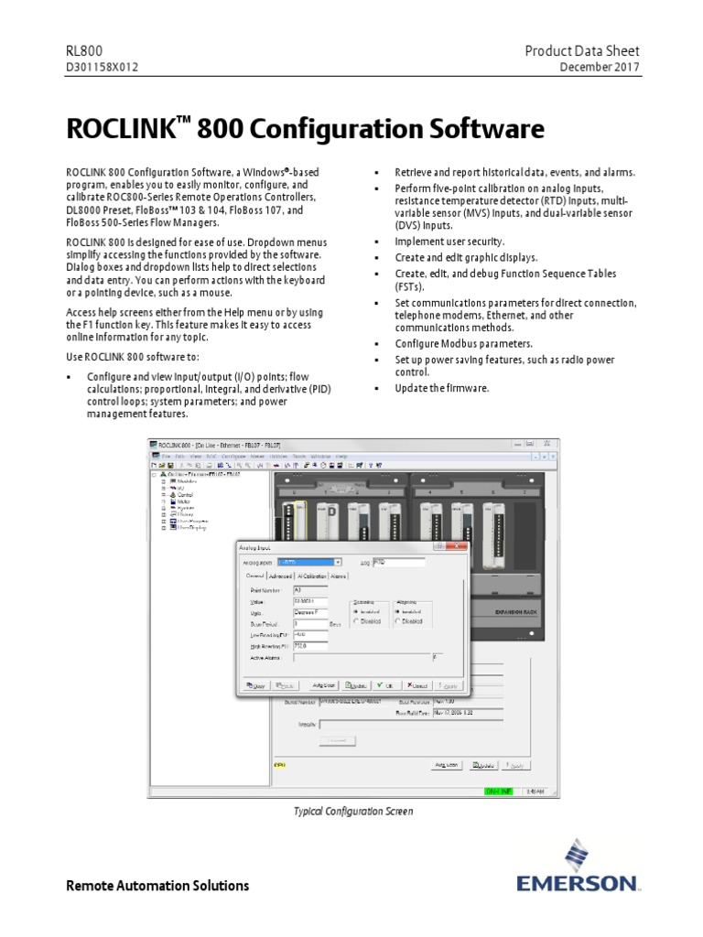Open the Configure menu
703x937 pixels.
(x=233, y=457)
